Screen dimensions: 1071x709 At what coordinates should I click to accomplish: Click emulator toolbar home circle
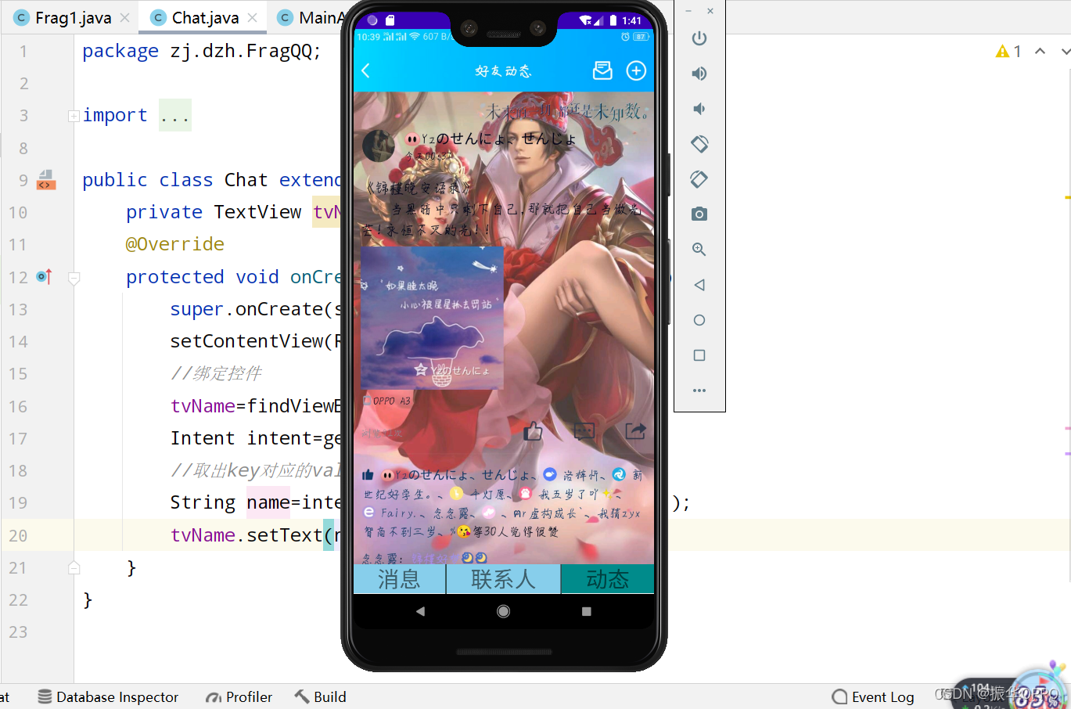pos(699,320)
